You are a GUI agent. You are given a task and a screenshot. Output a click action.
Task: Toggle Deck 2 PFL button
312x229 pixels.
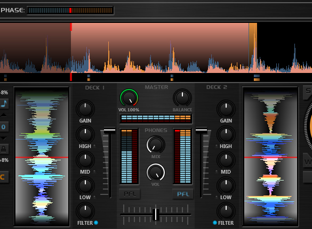pyautogui.click(x=182, y=194)
